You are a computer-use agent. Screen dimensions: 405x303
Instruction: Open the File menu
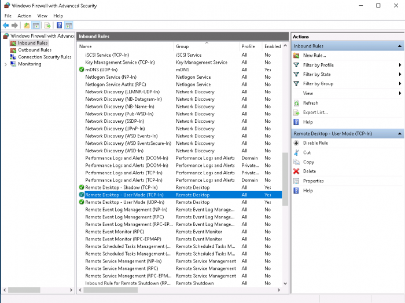[8, 16]
